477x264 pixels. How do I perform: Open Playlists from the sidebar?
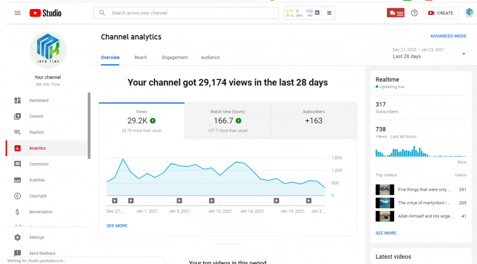(x=36, y=132)
